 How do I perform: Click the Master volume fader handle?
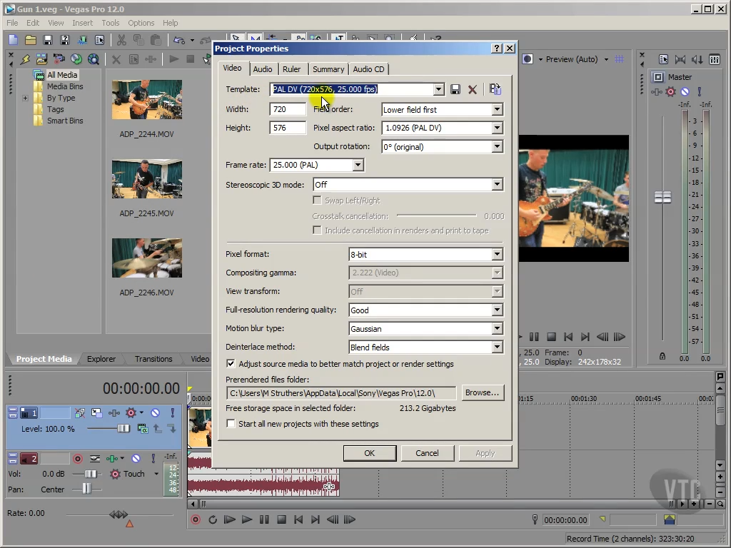pyautogui.click(x=662, y=198)
